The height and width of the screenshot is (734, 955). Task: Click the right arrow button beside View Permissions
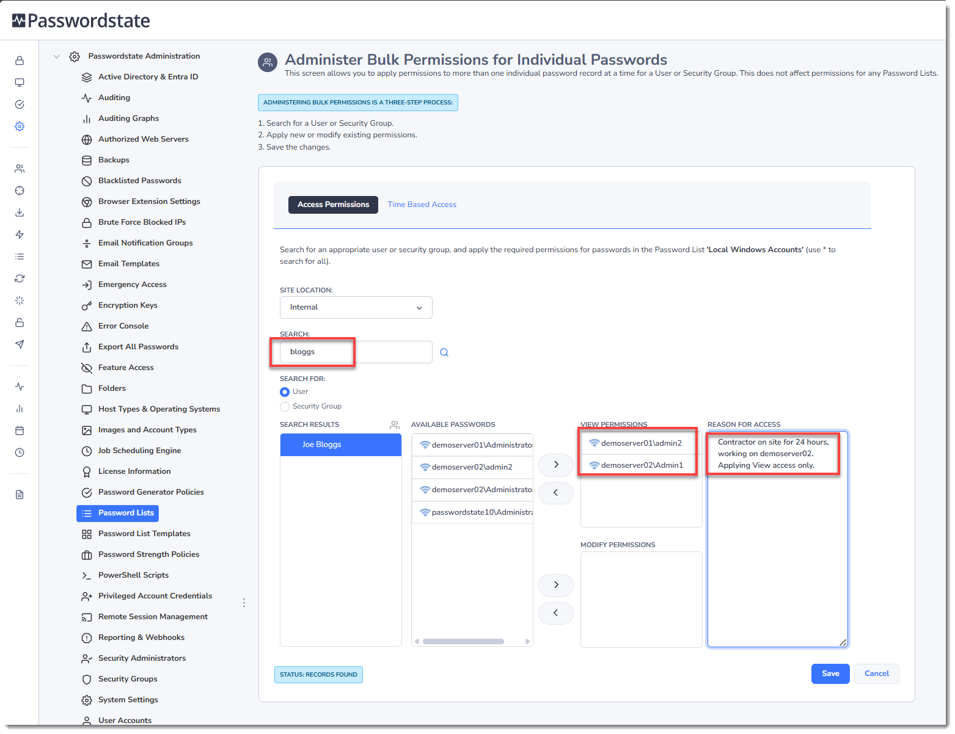[x=556, y=465]
